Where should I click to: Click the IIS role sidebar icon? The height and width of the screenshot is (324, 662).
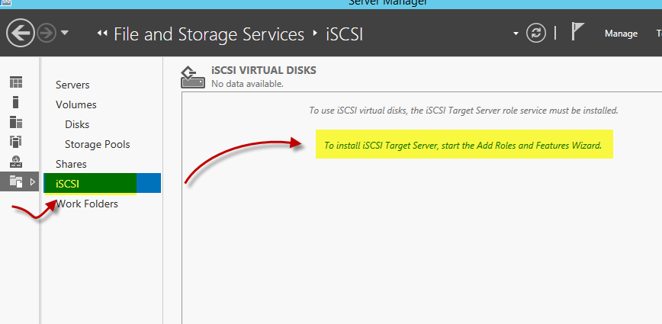coord(16,162)
